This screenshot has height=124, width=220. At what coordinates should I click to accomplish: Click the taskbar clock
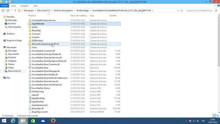pos(212,121)
